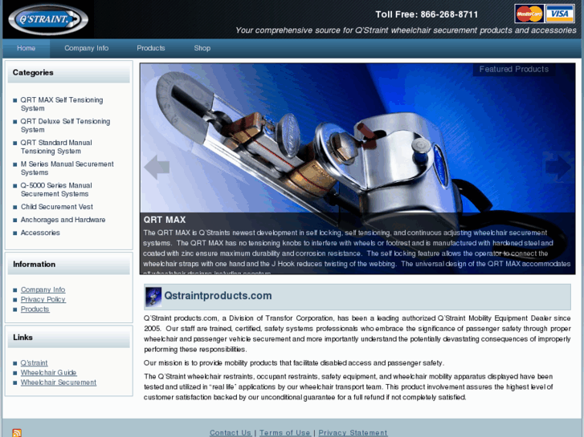Click Privacy Policy link under Information
The width and height of the screenshot is (584, 437).
point(43,299)
